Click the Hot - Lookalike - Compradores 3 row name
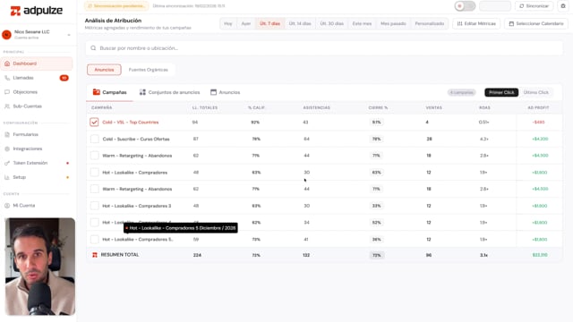 pyautogui.click(x=137, y=206)
